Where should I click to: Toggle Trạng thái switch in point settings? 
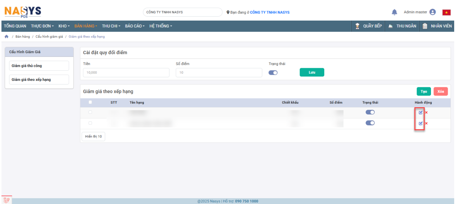click(273, 73)
